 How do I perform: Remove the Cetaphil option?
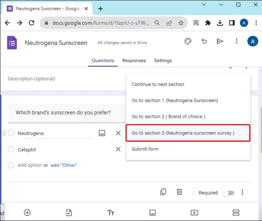[x=118, y=149]
